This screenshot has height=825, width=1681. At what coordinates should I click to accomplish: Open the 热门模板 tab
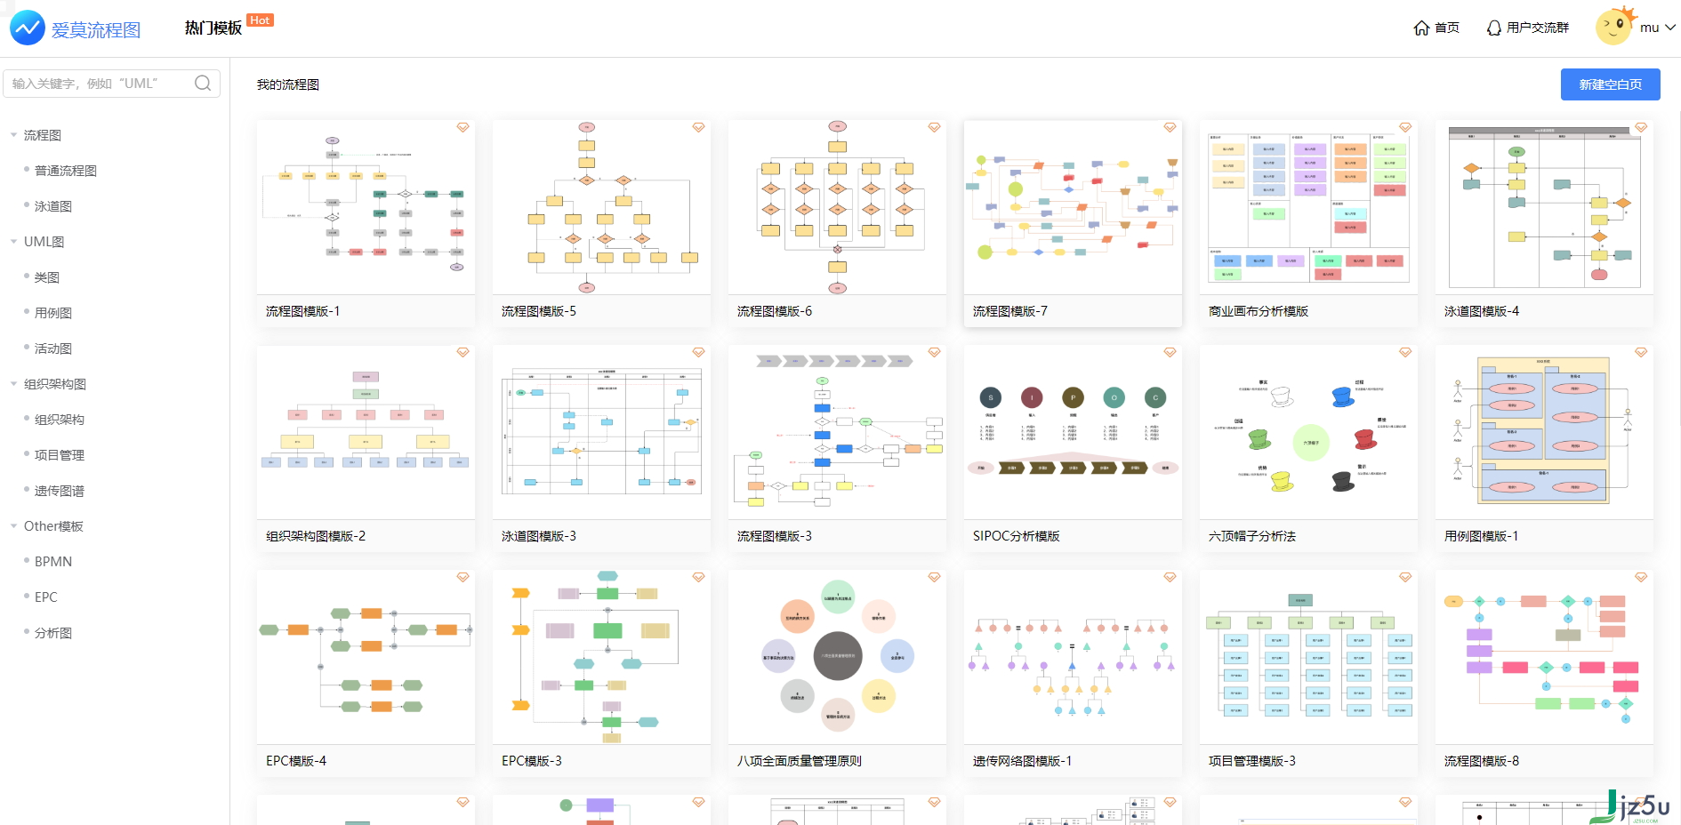213,28
